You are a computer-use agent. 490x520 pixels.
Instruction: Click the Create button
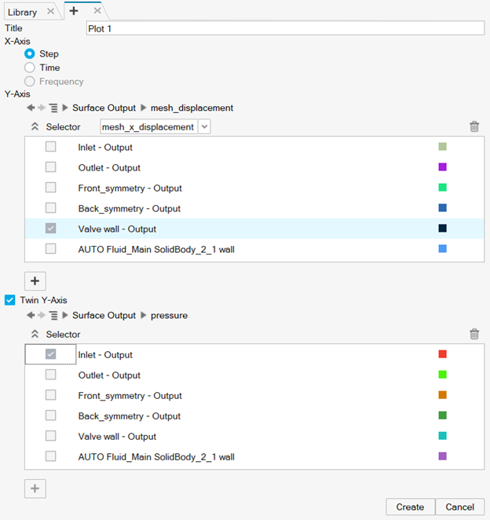410,507
